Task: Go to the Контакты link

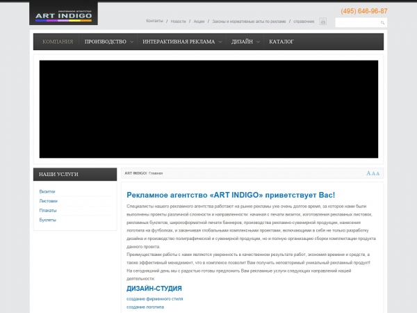Action: coord(154,21)
